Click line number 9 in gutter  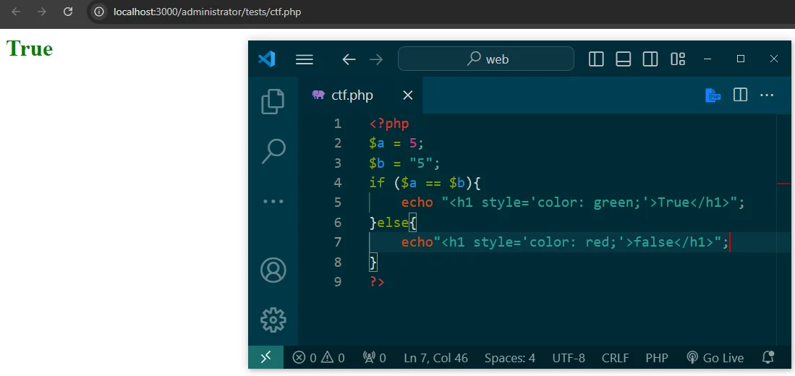tap(338, 282)
